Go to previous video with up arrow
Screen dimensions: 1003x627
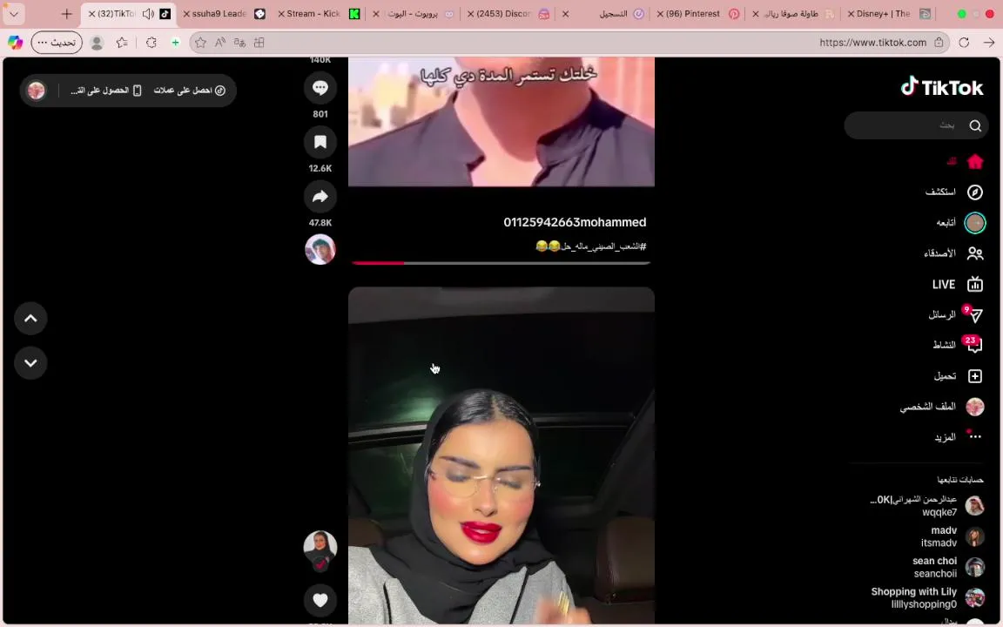pos(30,319)
